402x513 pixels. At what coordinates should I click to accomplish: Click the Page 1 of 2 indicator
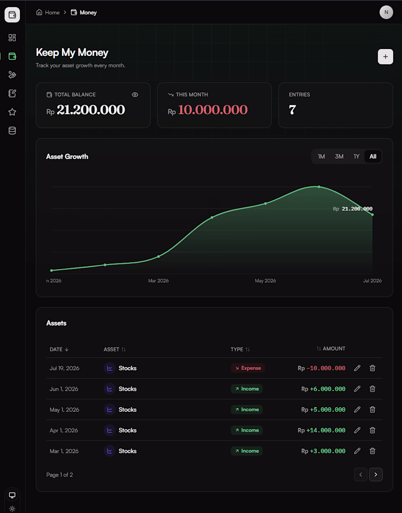[60, 475]
